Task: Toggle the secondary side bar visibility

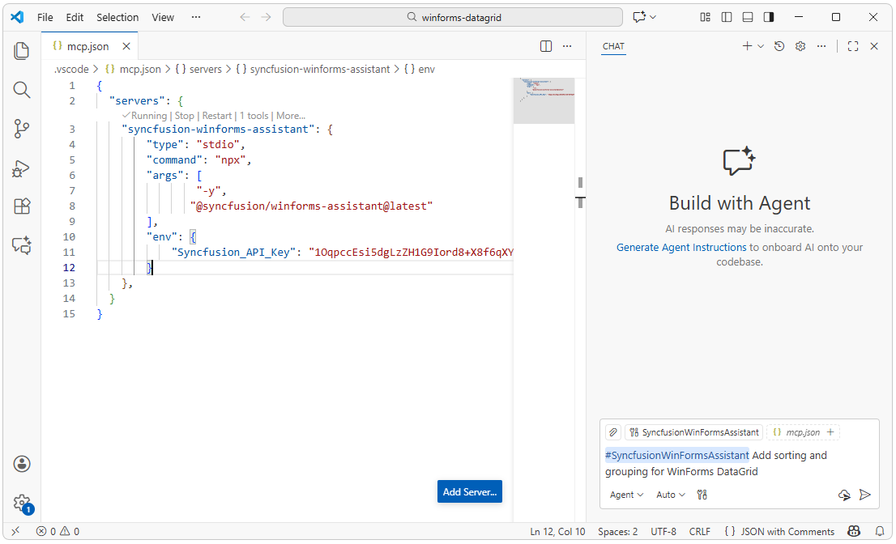Action: click(x=768, y=16)
